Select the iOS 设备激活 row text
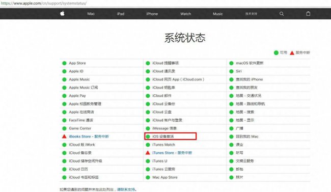The width and height of the screenshot is (331, 192). [163, 136]
